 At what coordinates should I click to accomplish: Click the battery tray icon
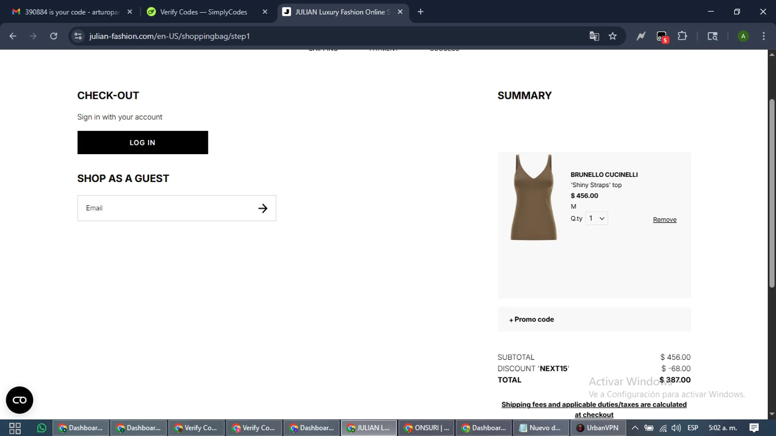[649, 428]
